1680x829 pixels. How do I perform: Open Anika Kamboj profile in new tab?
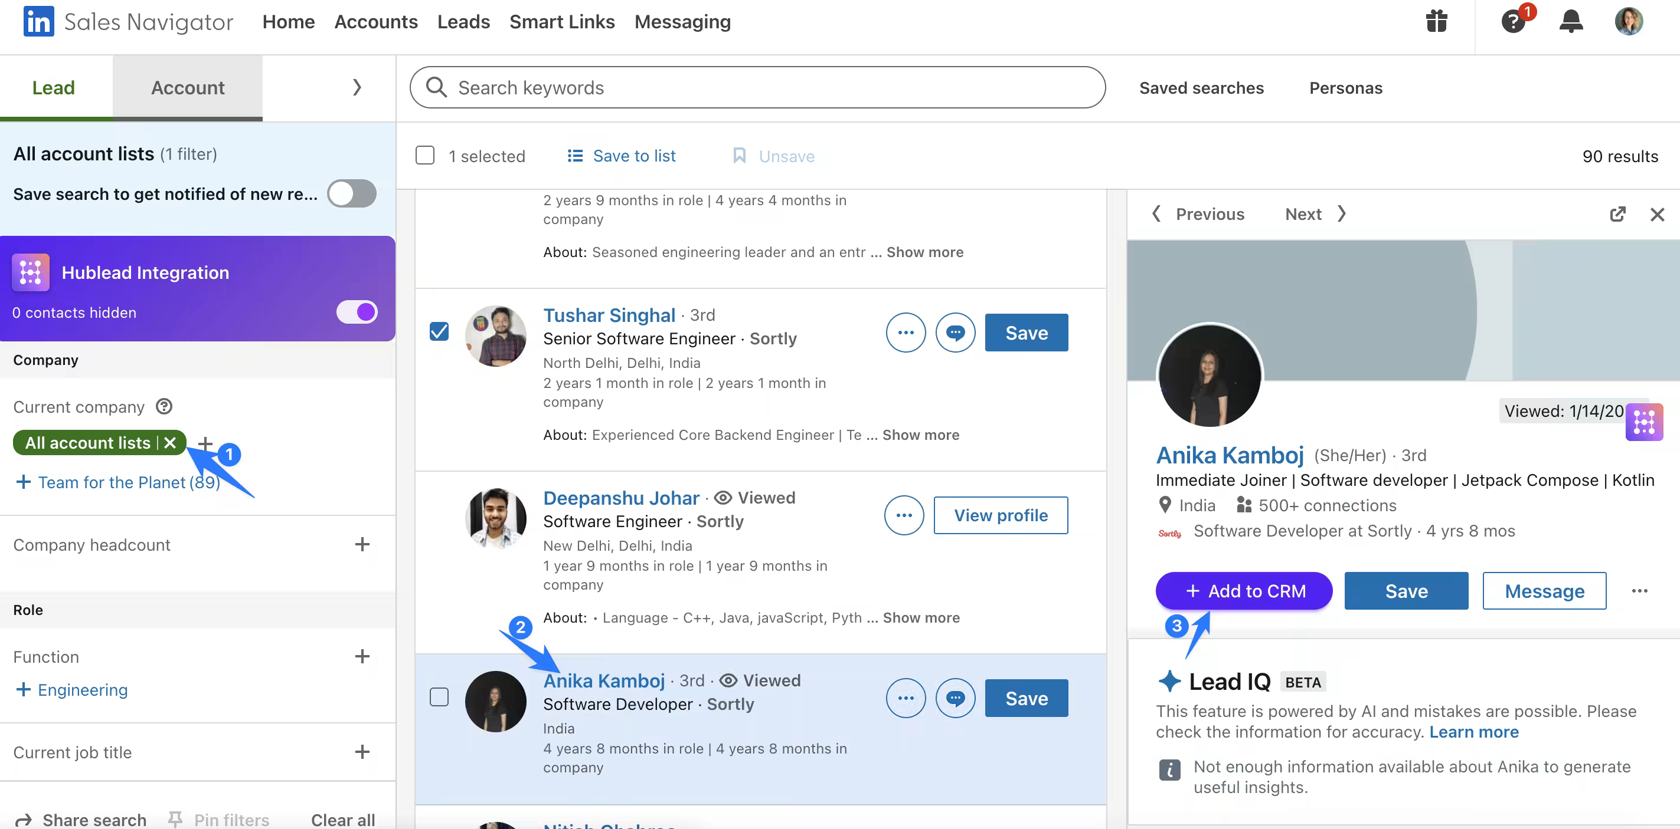tap(1617, 214)
